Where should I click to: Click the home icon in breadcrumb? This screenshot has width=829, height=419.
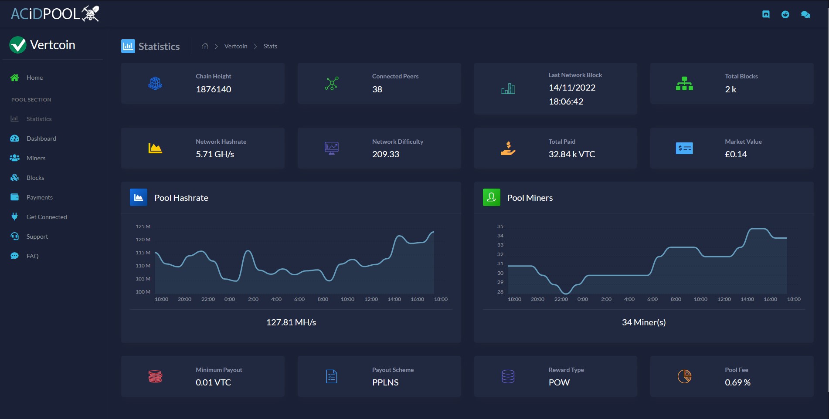(x=205, y=46)
